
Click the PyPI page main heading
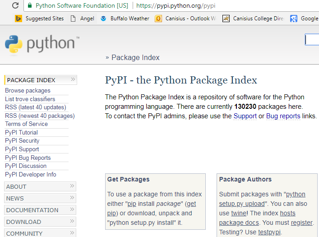point(181,80)
